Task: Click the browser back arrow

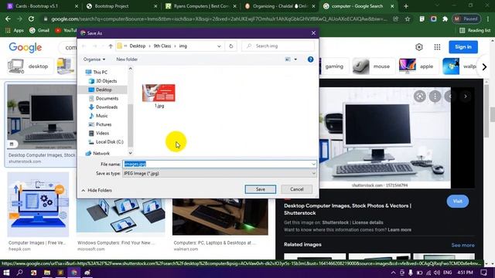Action: click(8, 19)
